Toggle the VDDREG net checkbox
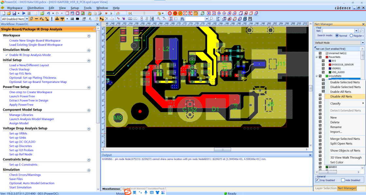This screenshot has height=195, width=366. 323,68
